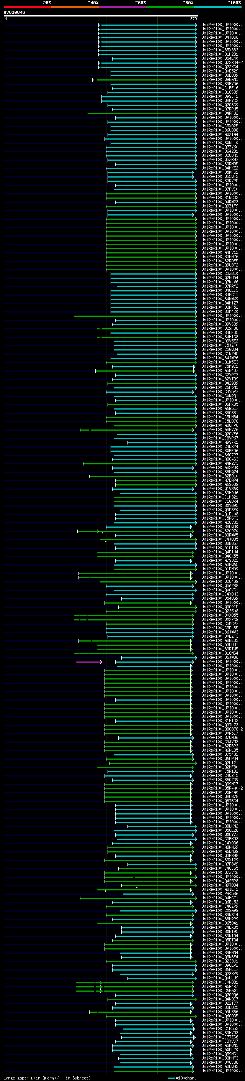Open hit UniRef100_Q7SXG4-2
This screenshot has width=245, height=1081.
pos(222,63)
